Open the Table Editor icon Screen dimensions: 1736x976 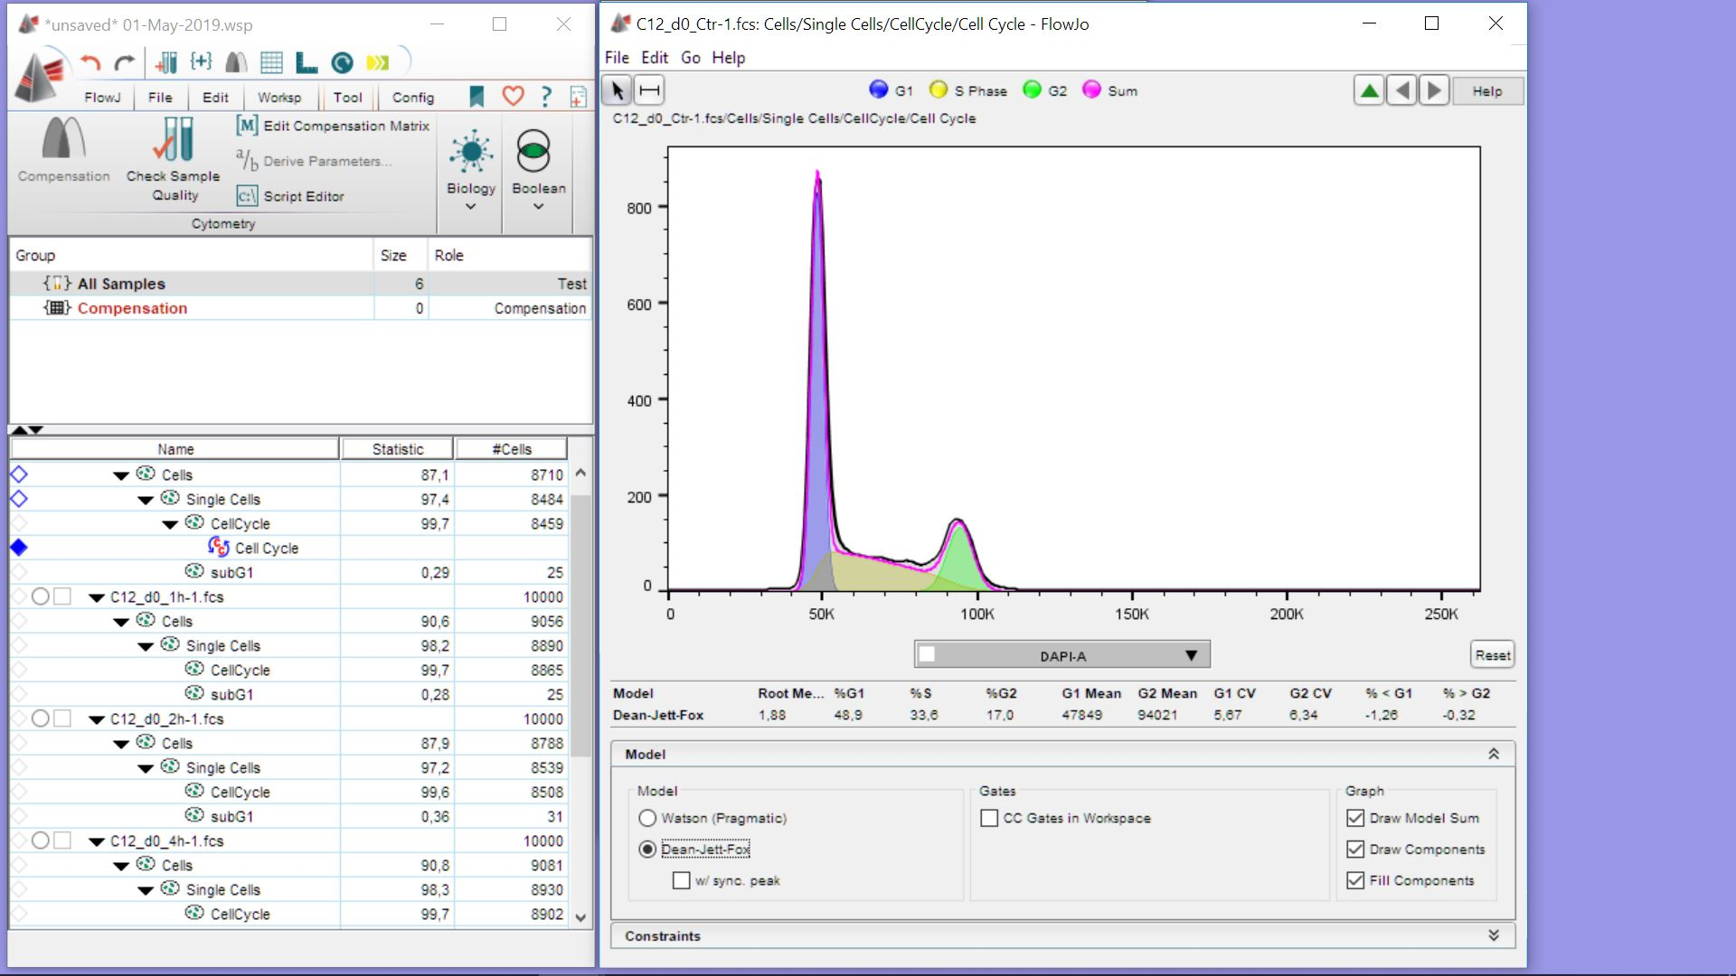click(x=271, y=62)
